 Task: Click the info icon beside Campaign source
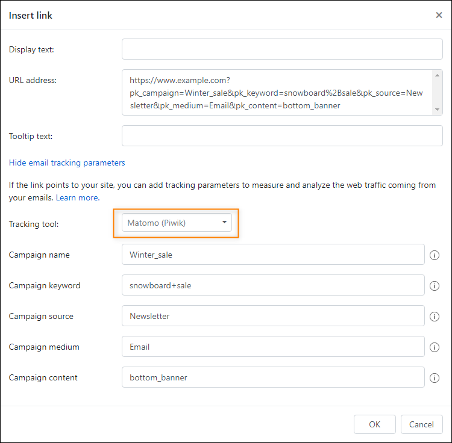434,317
